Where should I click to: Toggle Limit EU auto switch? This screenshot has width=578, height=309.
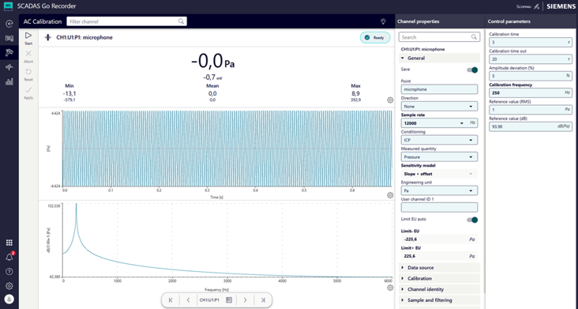[472, 220]
